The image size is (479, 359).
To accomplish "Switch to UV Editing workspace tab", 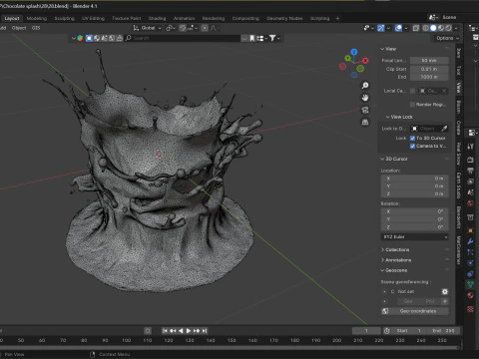I will click(x=93, y=18).
